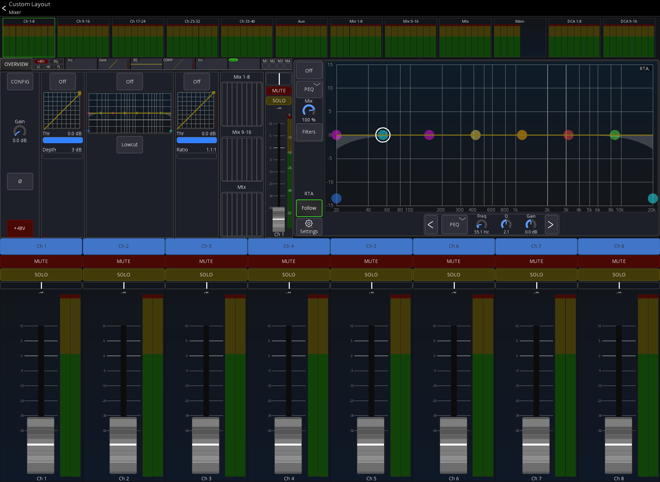Solo Ch 1 using the small SOLO button
The image size is (660, 482).
[x=279, y=101]
